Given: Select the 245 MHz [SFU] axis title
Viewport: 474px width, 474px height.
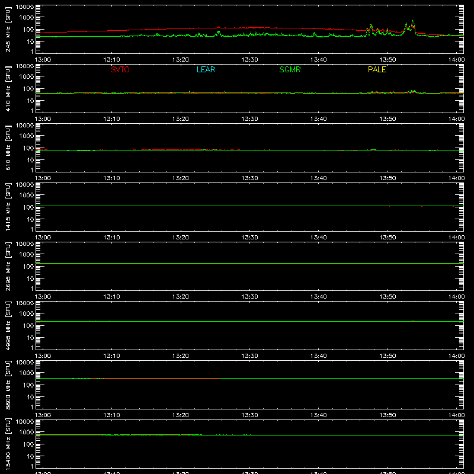Looking at the screenshot, I should pos(8,29).
